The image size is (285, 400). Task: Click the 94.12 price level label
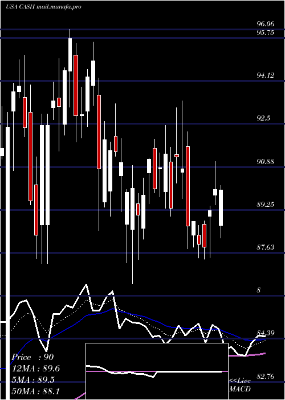click(x=266, y=75)
